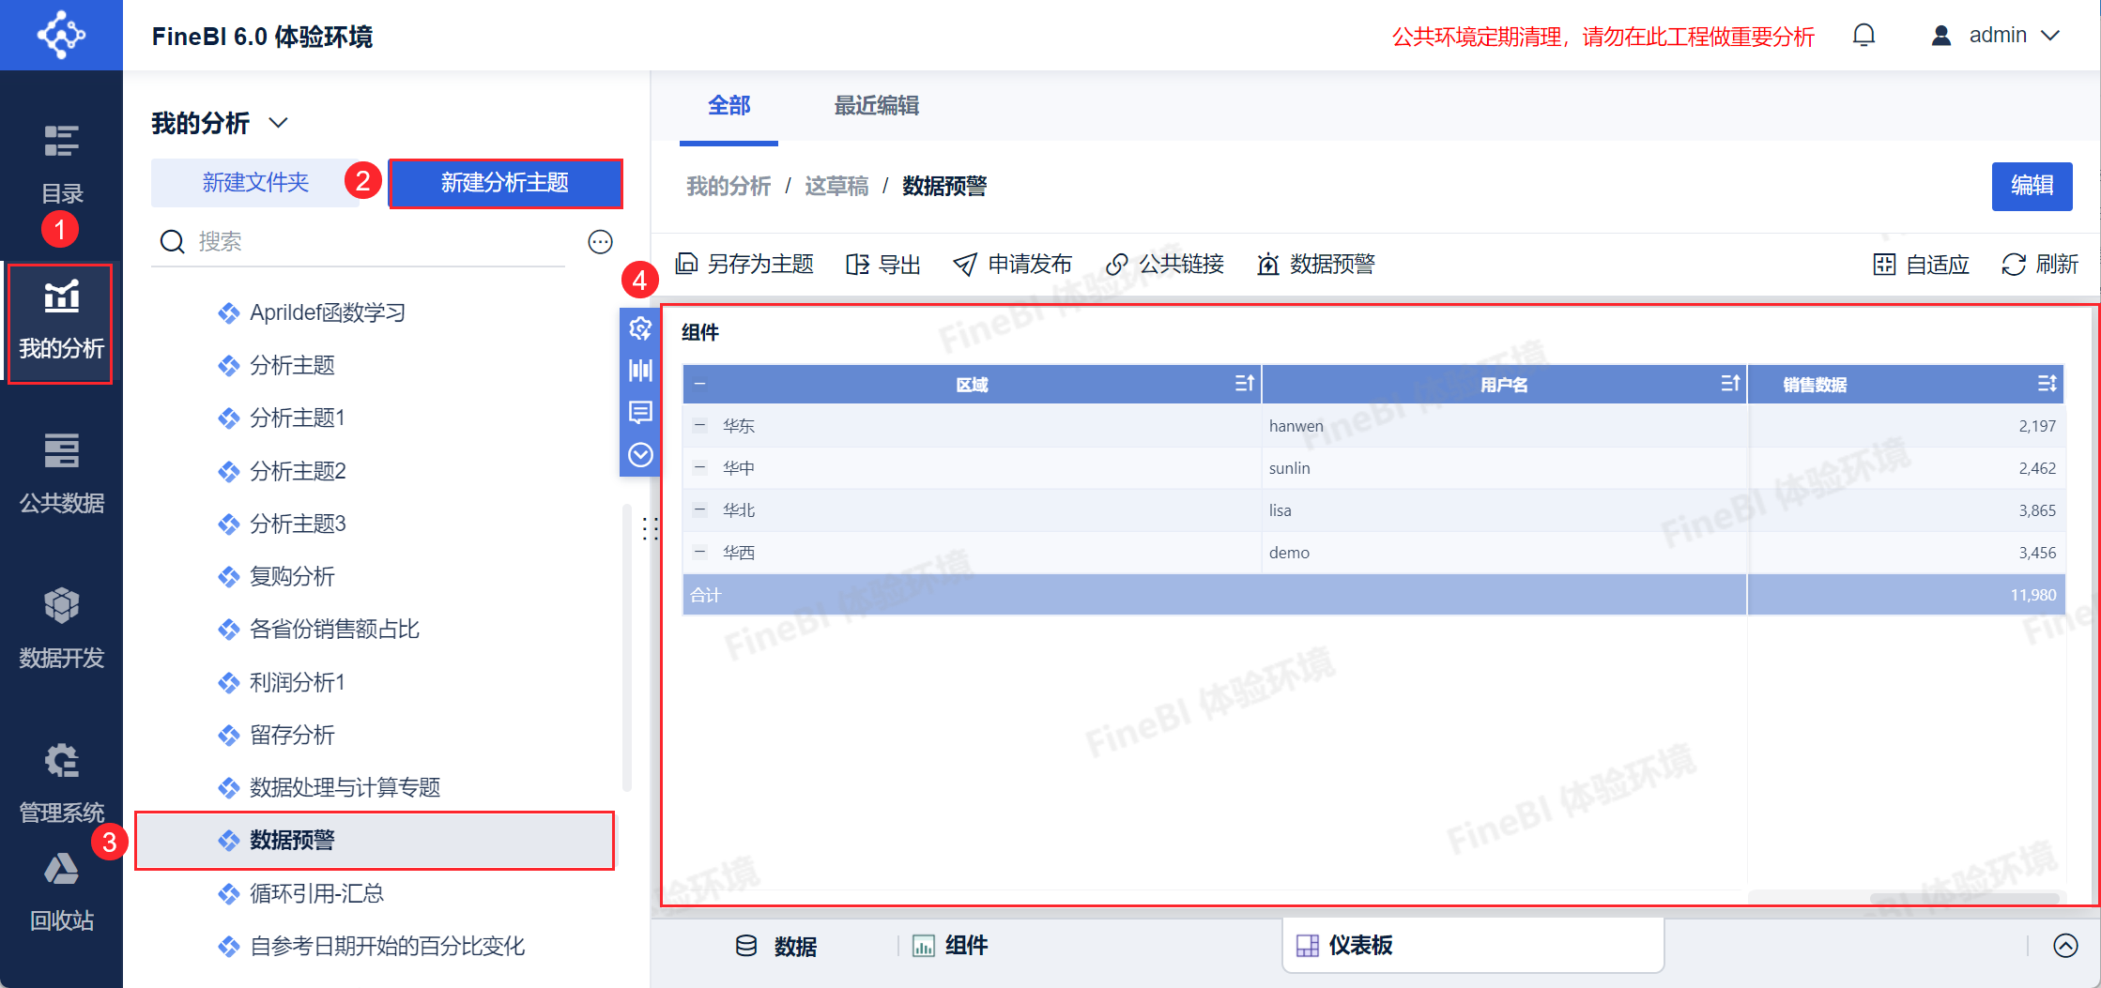Click 数据预警 in the toolbar
Viewport: 2101px width, 988px height.
coord(1316,265)
